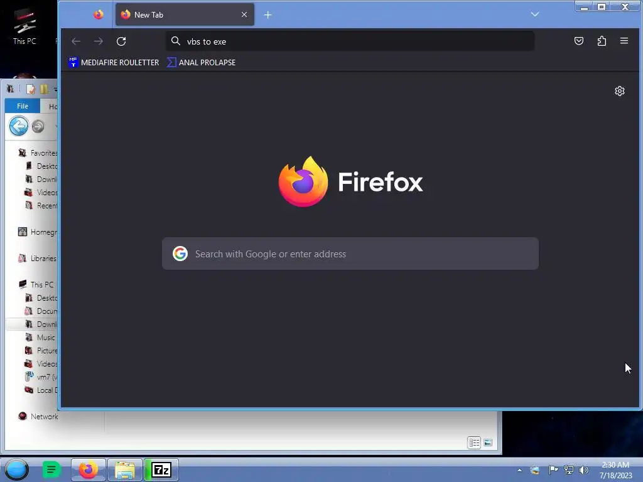Switch Explorer to large thumbnails view icon
This screenshot has height=482, width=643.
[x=488, y=442]
